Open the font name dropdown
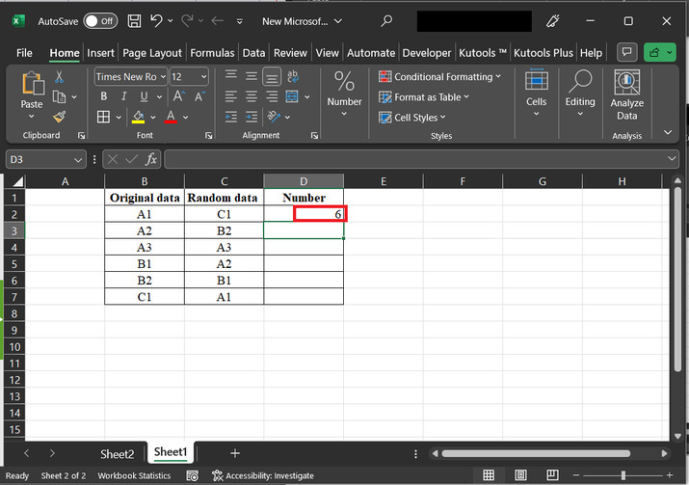The image size is (689, 485). coord(162,76)
